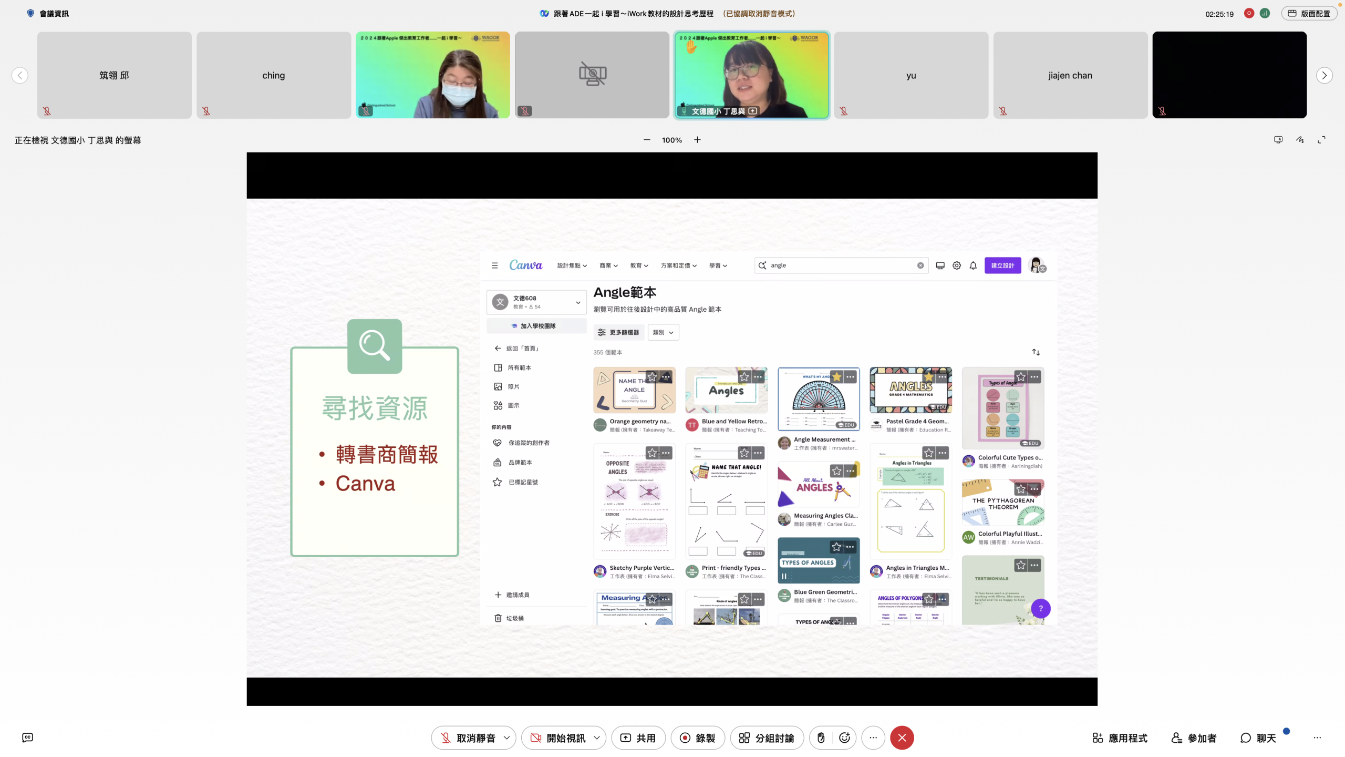
Task: Click 共用 to share content
Action: point(638,738)
